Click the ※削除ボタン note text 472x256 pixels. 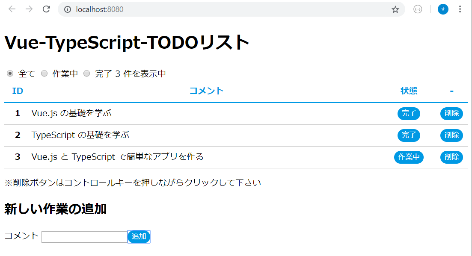click(133, 182)
